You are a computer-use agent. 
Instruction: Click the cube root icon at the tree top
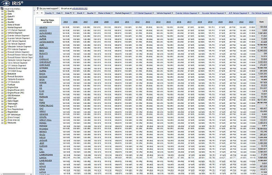coord(2,8)
